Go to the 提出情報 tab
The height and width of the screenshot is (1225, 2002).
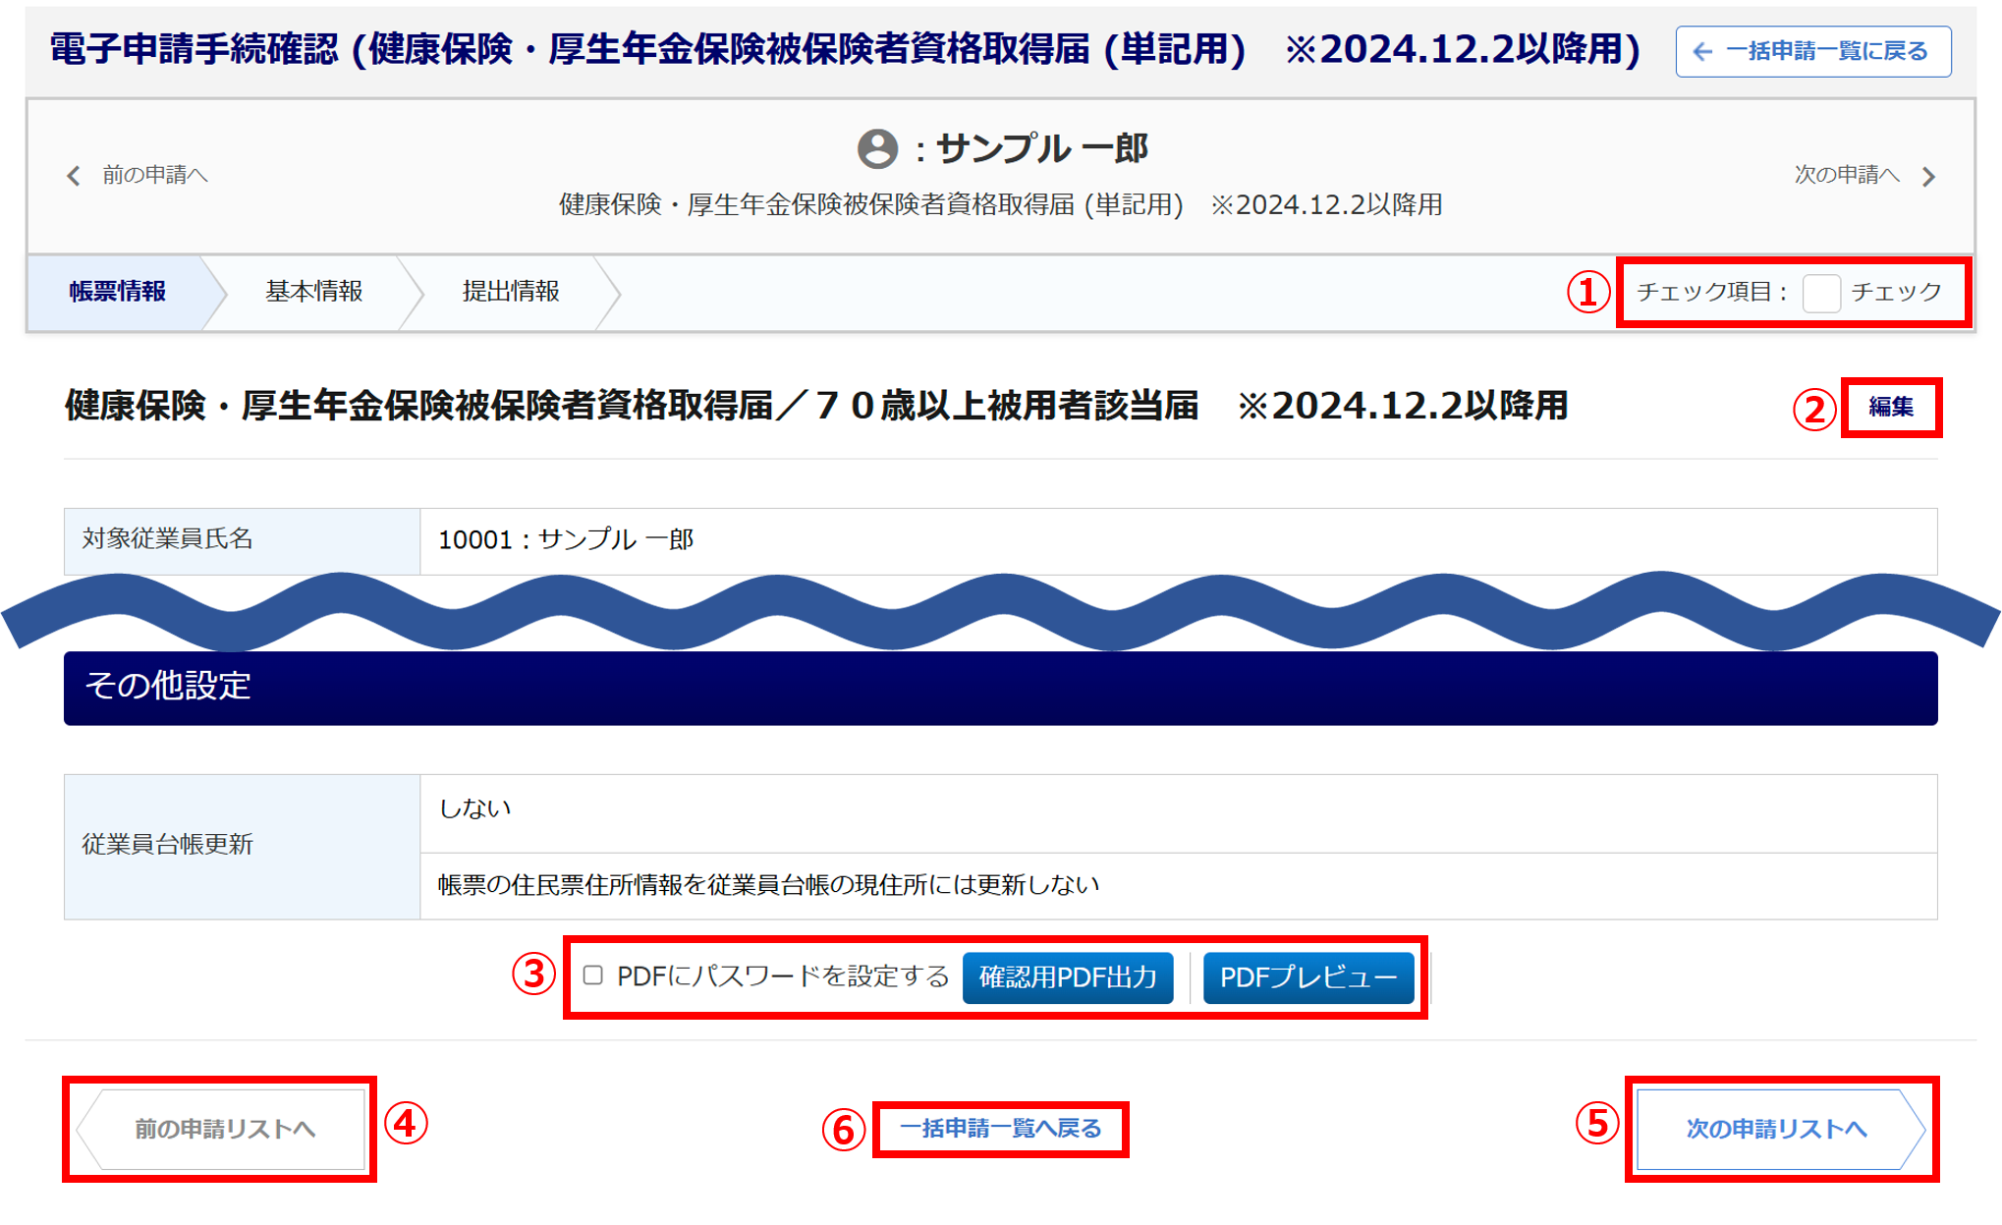(510, 292)
